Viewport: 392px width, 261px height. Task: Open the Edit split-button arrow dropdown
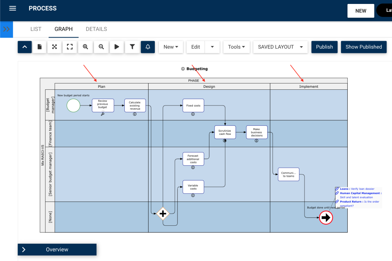(212, 47)
